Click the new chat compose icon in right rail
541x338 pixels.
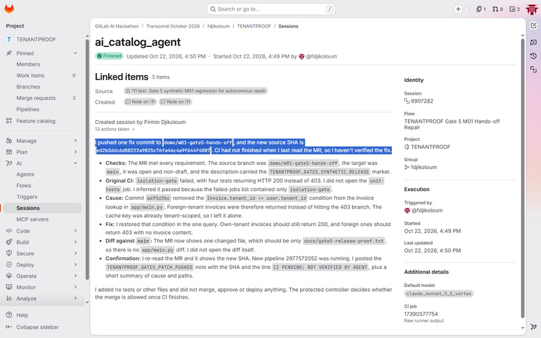534,26
